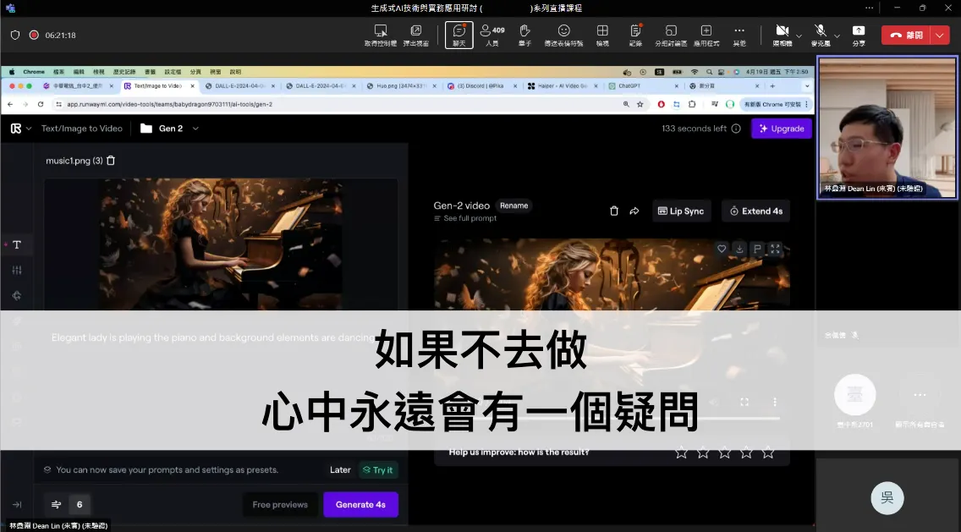
Task: Click the red 離開 leave button
Action: click(906, 35)
